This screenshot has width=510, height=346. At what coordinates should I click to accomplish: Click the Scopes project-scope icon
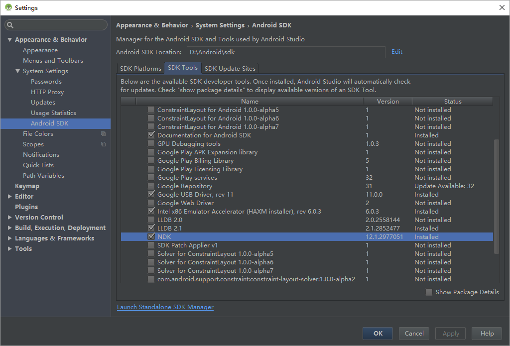pos(103,144)
